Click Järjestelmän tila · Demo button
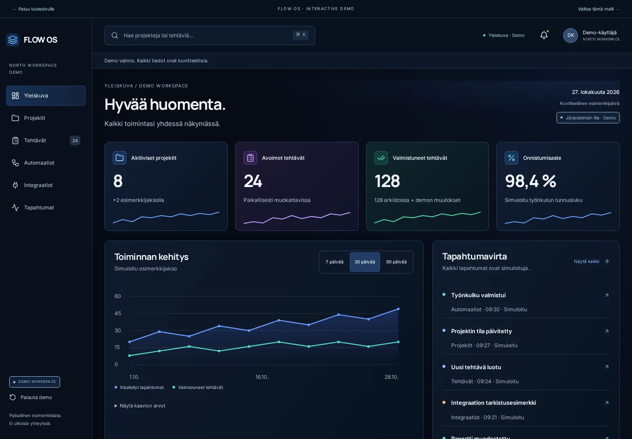This screenshot has height=439, width=632. (588, 118)
